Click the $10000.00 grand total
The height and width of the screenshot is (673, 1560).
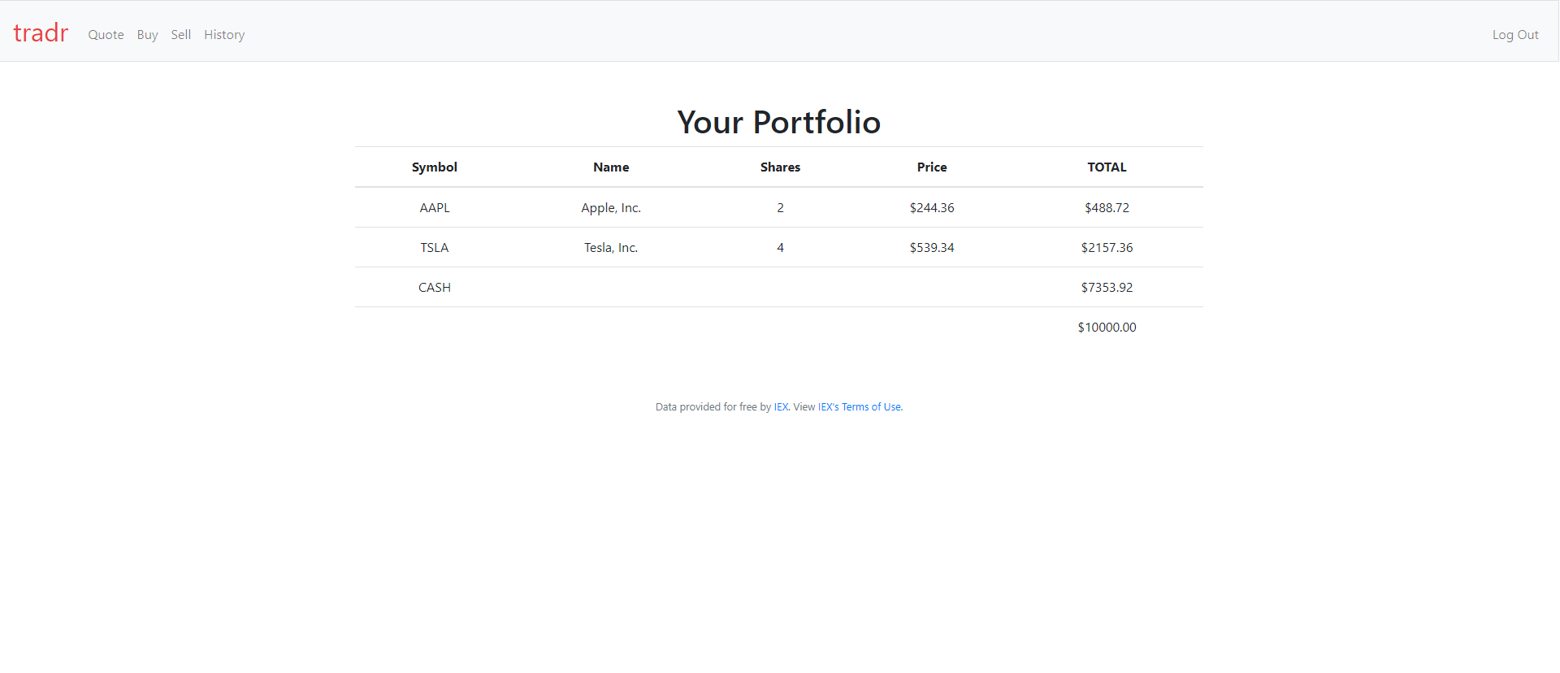tap(1107, 328)
